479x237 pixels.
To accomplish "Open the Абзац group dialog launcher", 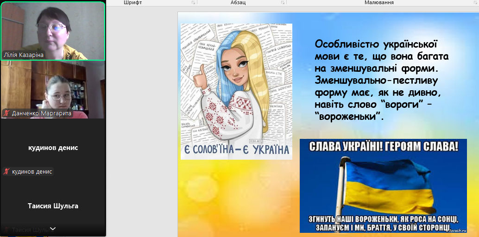I will 283,3.
